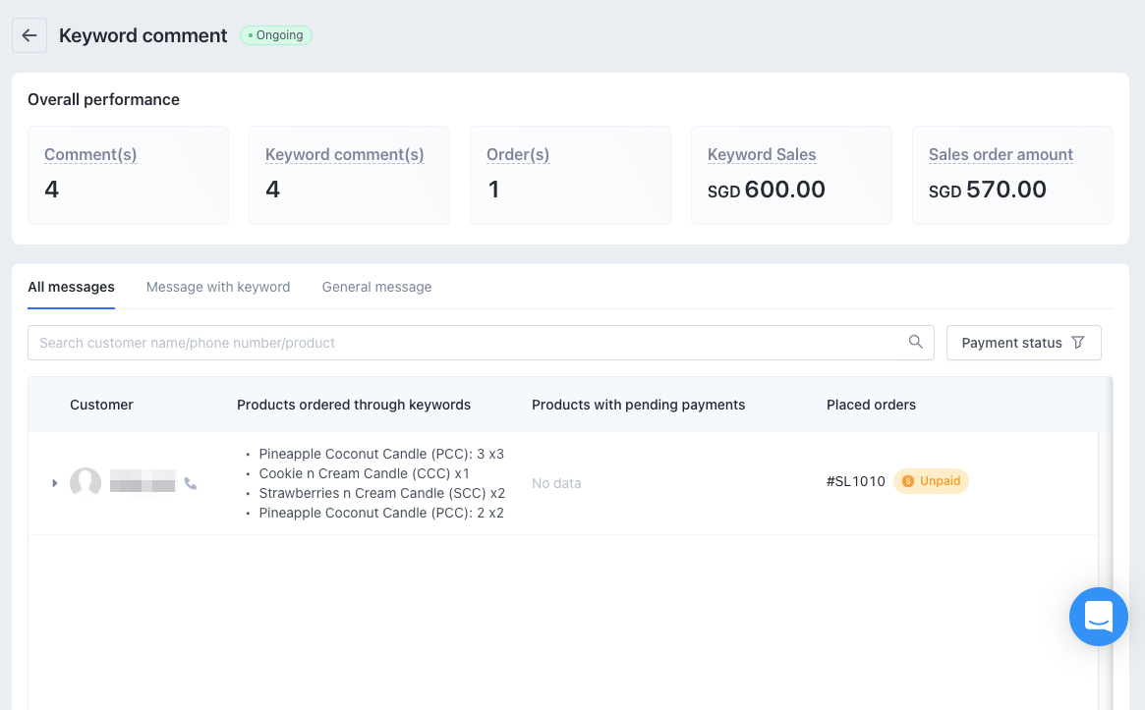Screen dimensions: 1145x710
Task: Select the All messages tab
Action: tap(71, 287)
